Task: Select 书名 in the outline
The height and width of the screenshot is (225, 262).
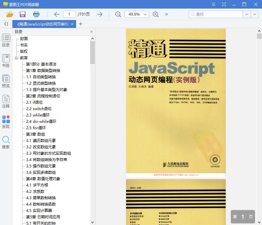Action: click(24, 45)
